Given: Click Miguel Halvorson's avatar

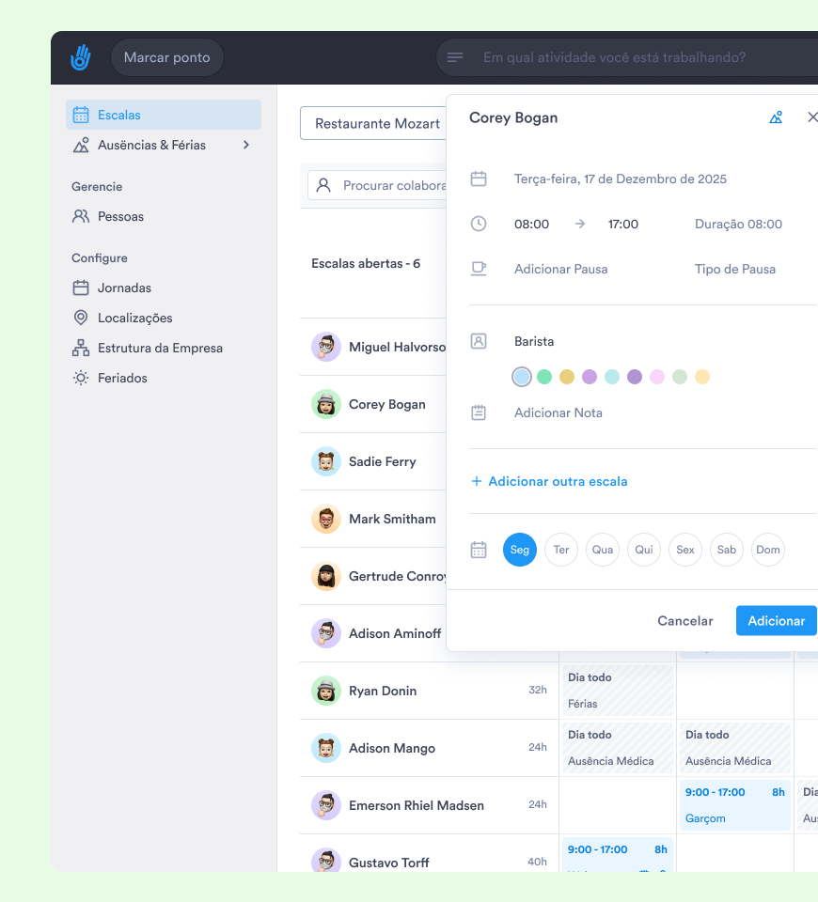Looking at the screenshot, I should (326, 347).
